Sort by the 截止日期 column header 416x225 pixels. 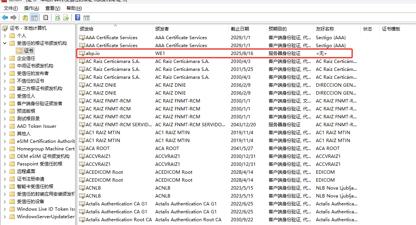click(x=240, y=29)
